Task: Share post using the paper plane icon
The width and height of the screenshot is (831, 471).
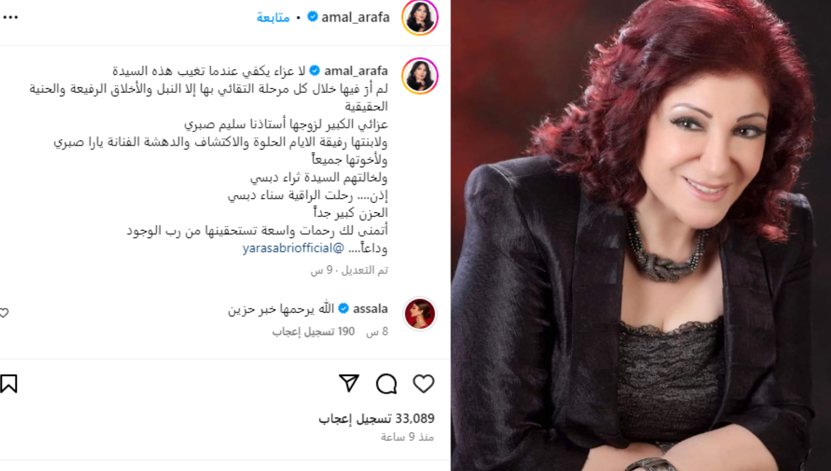Action: [x=349, y=383]
